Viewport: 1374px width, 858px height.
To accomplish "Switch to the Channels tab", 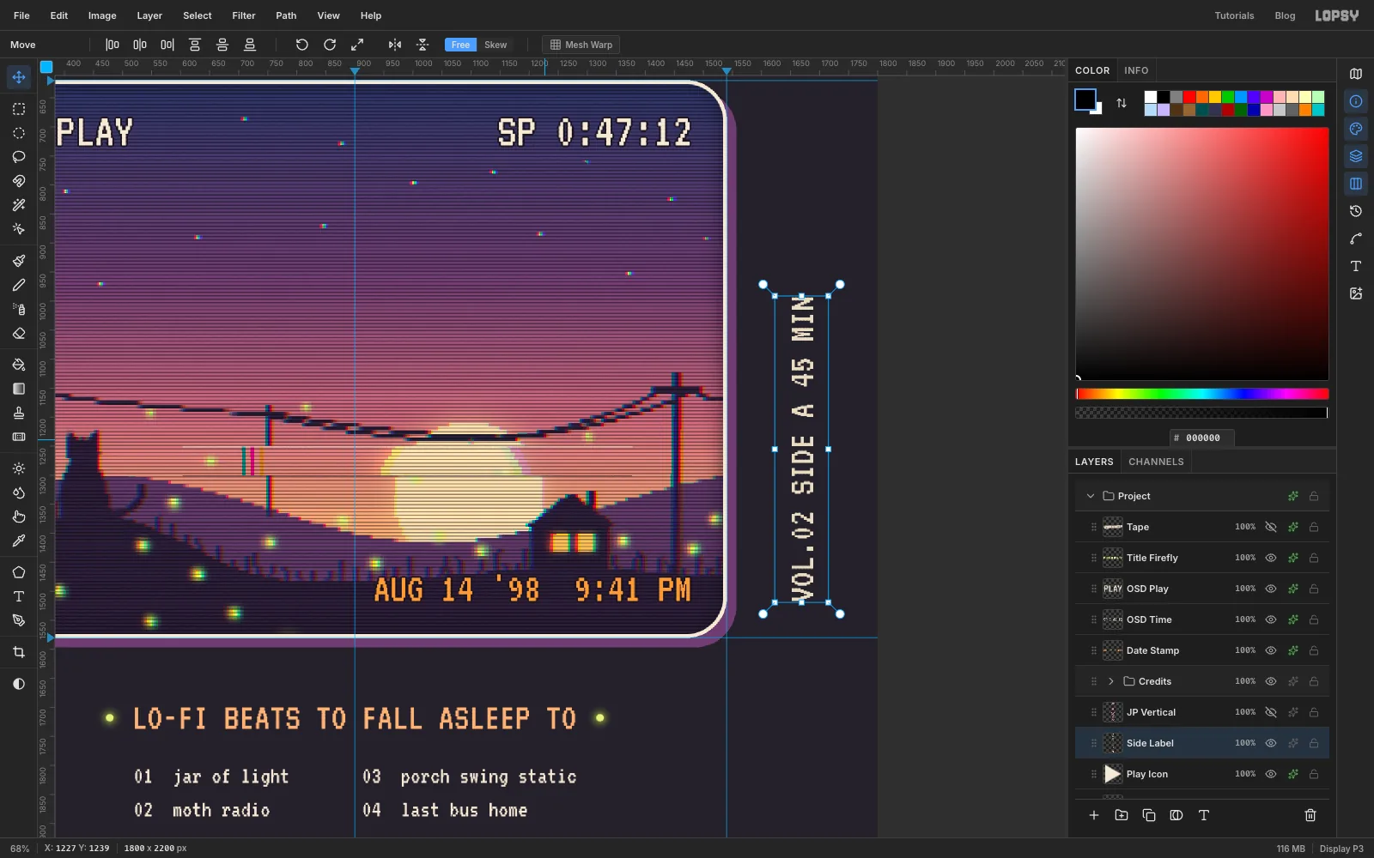I will pos(1156,462).
